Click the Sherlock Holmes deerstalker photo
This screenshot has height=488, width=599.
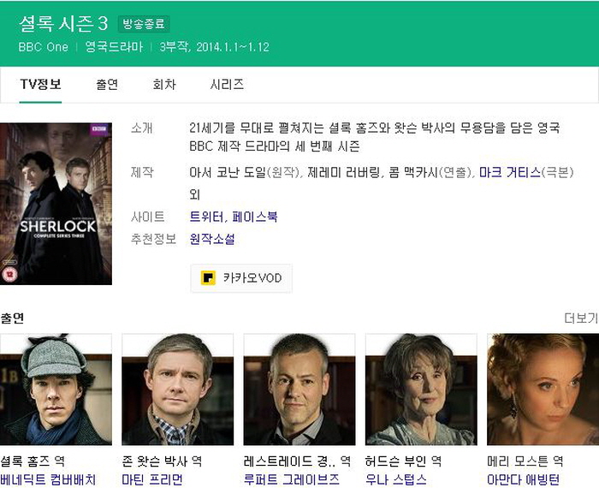[x=56, y=390]
